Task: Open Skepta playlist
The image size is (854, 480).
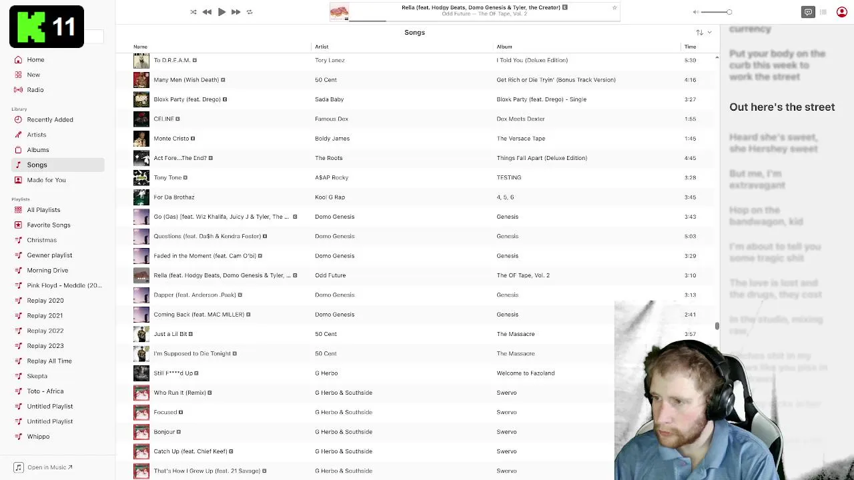Action: (37, 376)
